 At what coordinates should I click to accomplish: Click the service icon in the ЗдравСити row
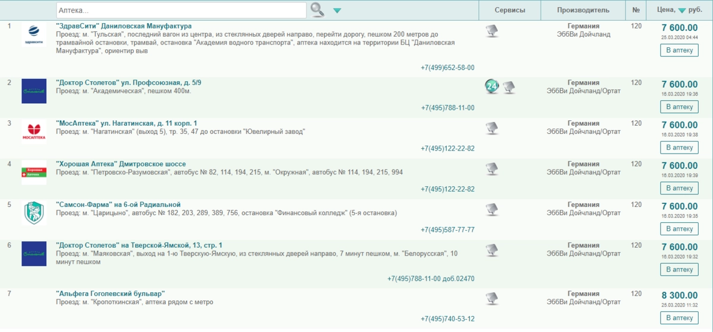click(491, 31)
